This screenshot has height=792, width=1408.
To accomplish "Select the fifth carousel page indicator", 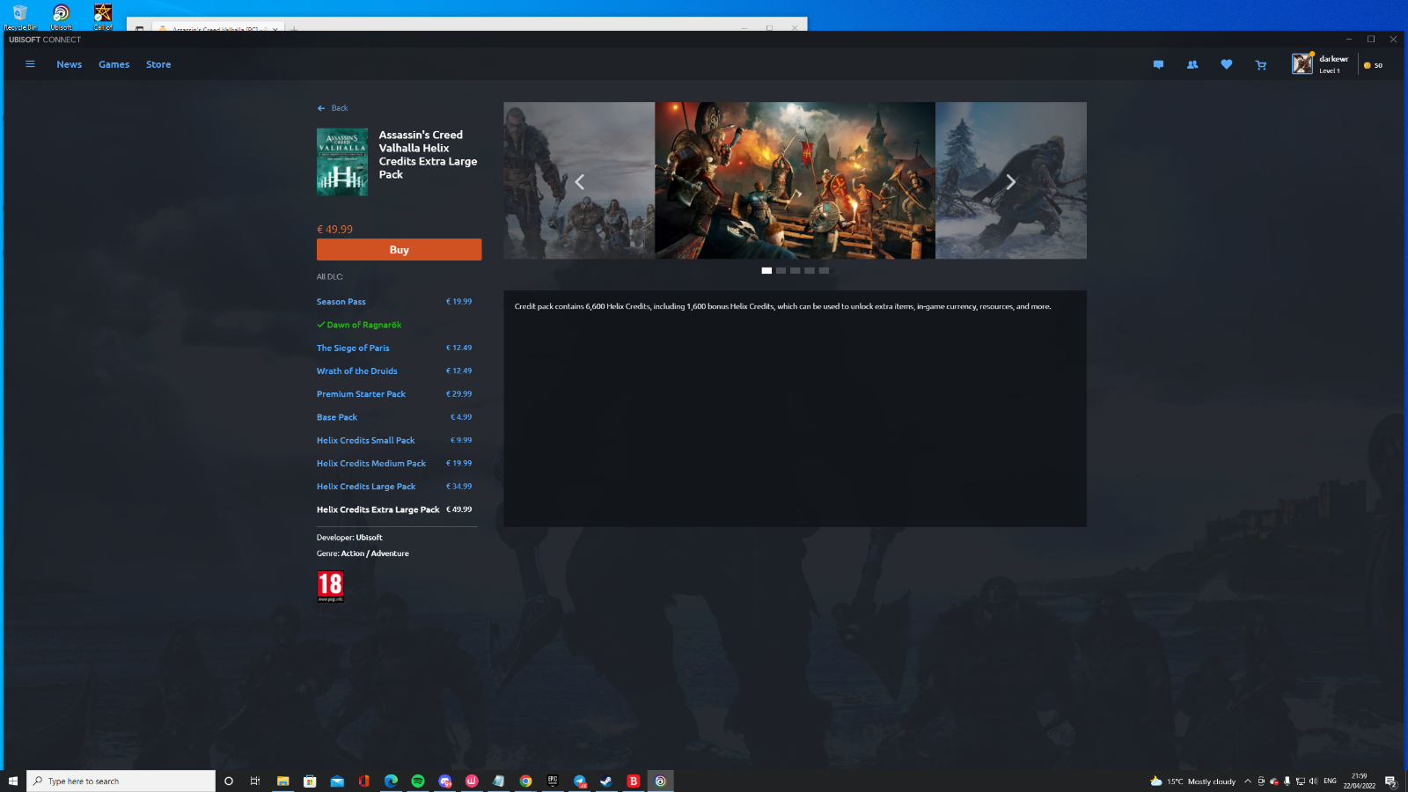I will [824, 271].
